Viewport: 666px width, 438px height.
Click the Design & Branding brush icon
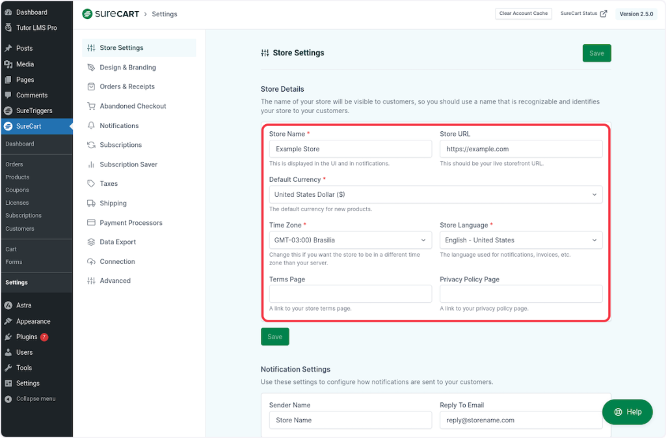tap(91, 68)
